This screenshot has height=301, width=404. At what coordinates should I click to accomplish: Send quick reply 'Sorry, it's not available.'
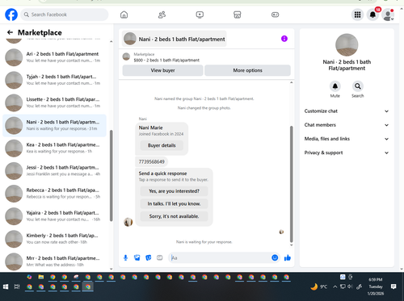coord(174,216)
